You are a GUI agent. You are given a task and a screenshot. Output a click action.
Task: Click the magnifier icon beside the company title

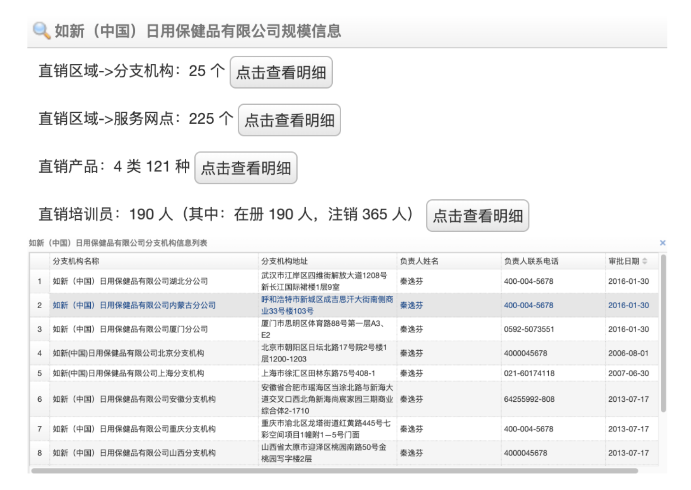coord(42,31)
